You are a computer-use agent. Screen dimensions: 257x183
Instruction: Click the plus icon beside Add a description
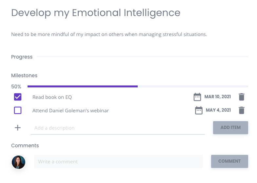point(18,128)
